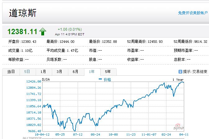Open the 5年 time range tab
This screenshot has width=209, height=139.
pyautogui.click(x=108, y=72)
